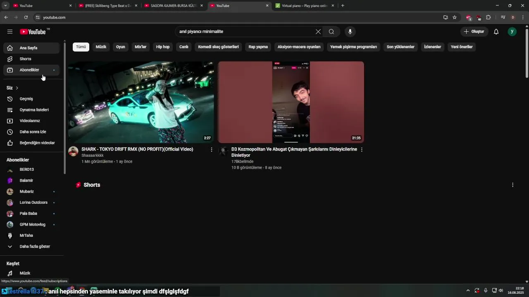Open the browser extensions puzzle icon
529x297 pixels.
pyautogui.click(x=488, y=17)
